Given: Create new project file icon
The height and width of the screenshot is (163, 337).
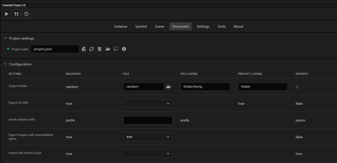Looking at the screenshot, I should [x=84, y=49].
